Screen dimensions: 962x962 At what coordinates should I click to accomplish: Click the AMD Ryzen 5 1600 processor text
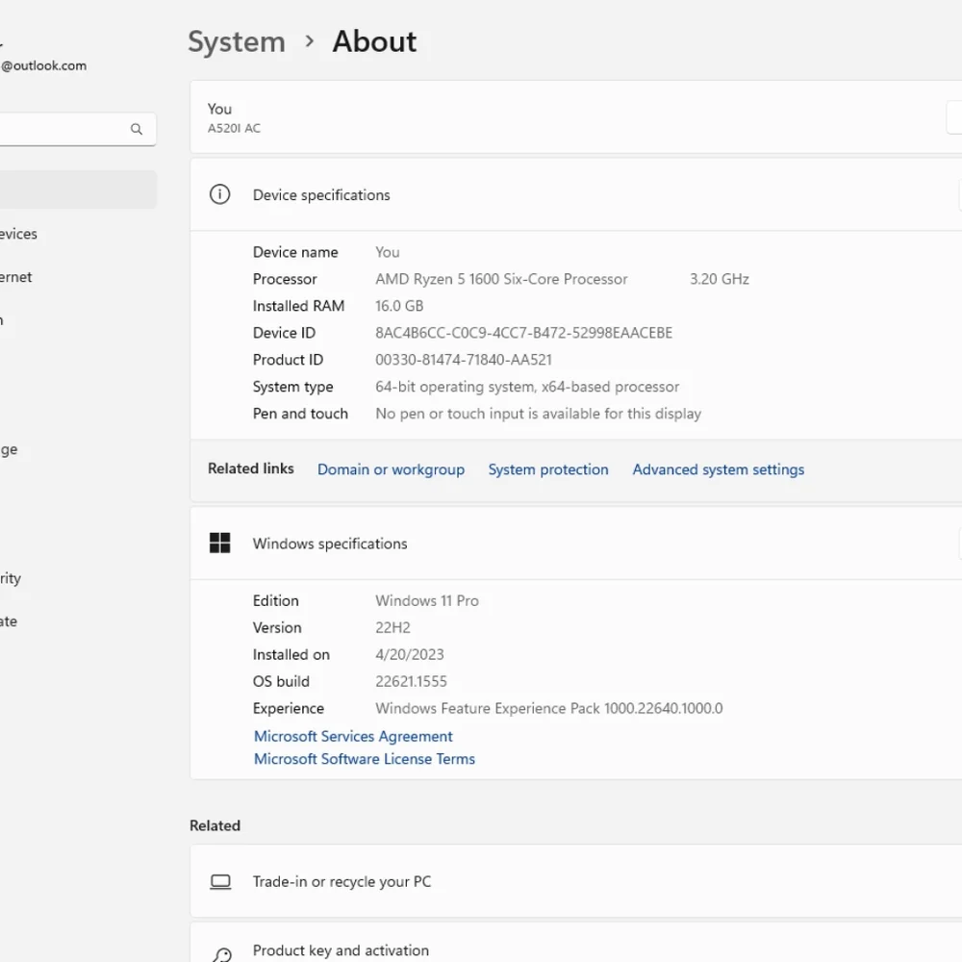click(x=501, y=279)
